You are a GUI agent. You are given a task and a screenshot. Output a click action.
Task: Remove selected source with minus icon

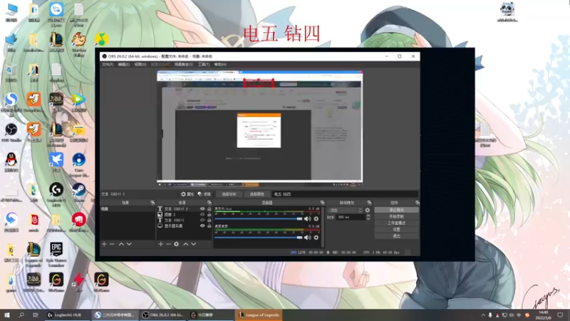point(168,244)
